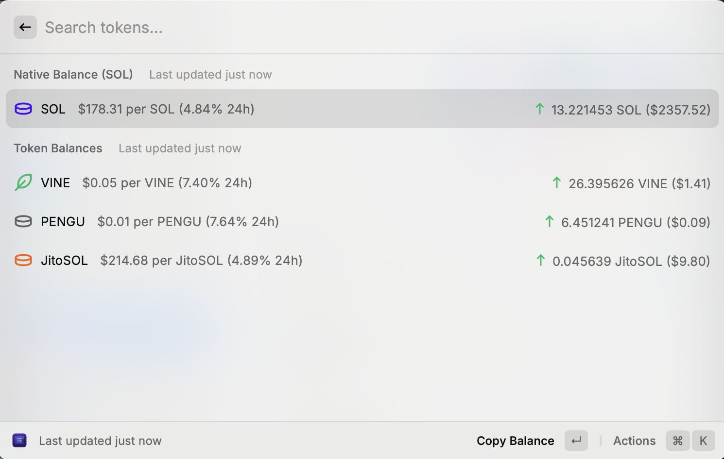Open the Actions menu
724x459 pixels.
[634, 441]
